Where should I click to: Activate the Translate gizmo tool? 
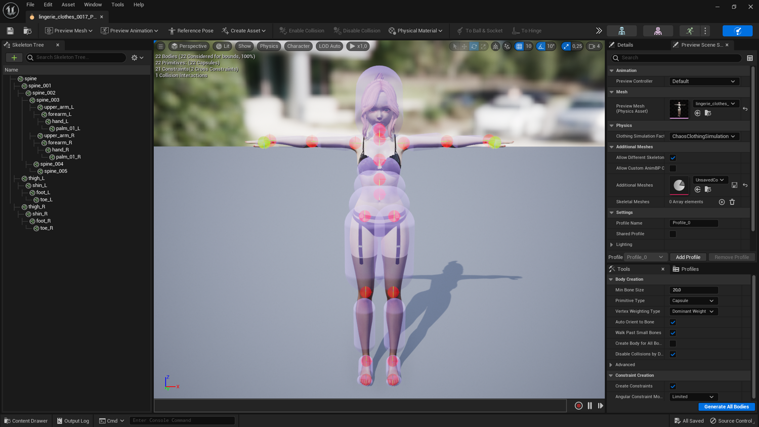[x=465, y=47]
